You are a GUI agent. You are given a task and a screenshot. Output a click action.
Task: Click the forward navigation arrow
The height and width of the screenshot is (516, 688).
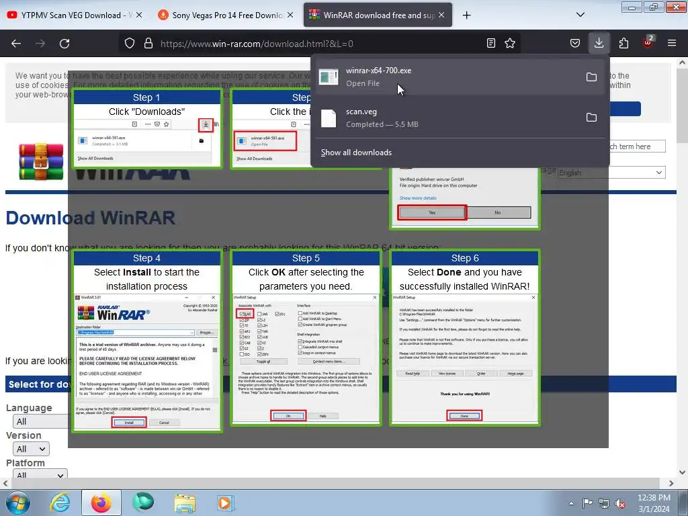(40, 44)
